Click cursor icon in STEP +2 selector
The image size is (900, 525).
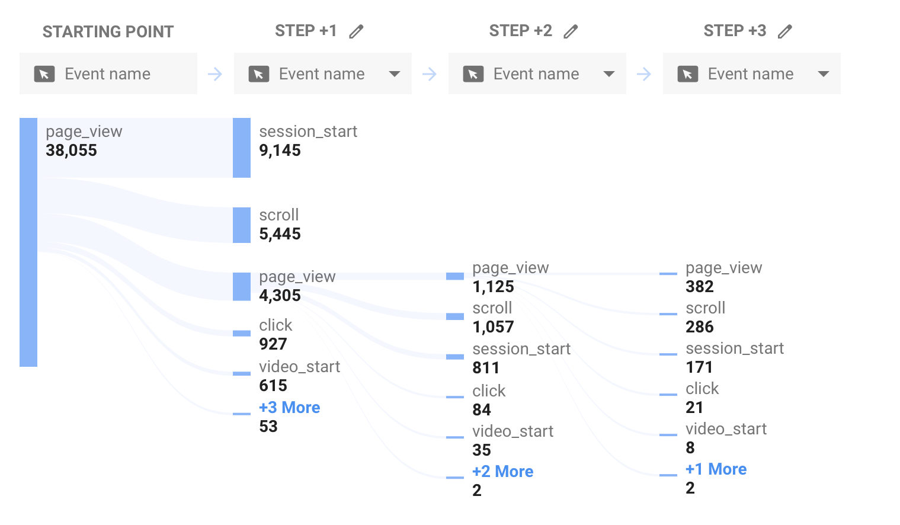click(x=473, y=74)
